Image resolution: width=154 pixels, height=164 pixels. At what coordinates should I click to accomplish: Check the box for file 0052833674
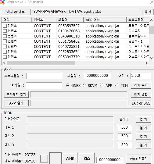tap(5, 52)
